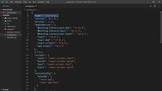Click the editor vertical scrollbar

coord(161,27)
